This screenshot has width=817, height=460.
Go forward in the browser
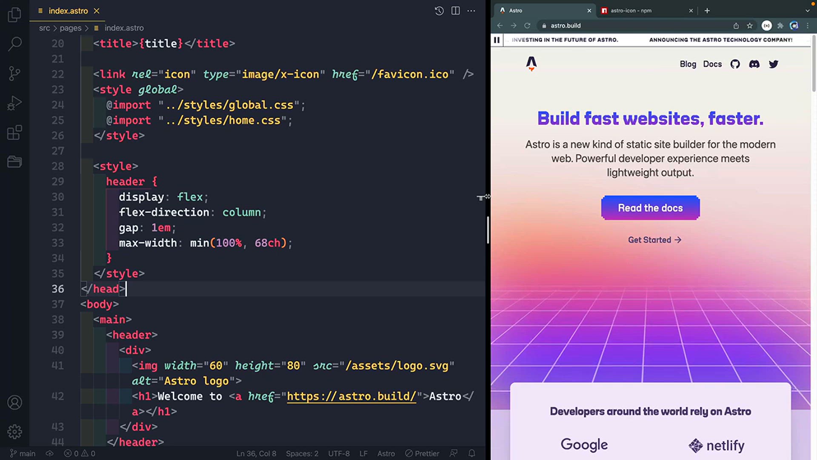click(514, 26)
